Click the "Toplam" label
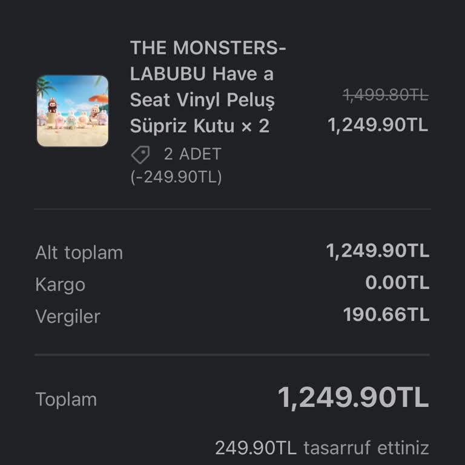 click(x=66, y=400)
